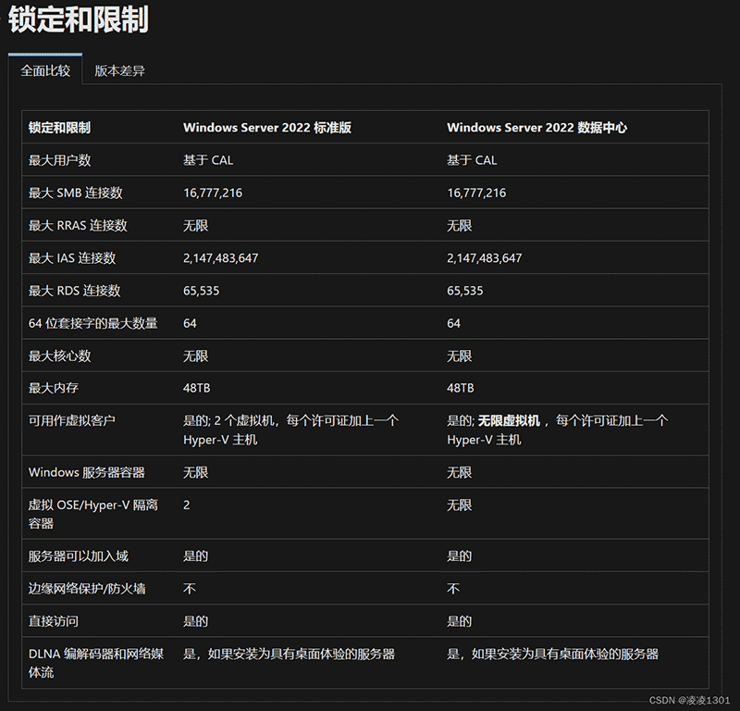Select 65,535 in the 标准版 column
Viewport: 740px width, 711px height.
202,291
